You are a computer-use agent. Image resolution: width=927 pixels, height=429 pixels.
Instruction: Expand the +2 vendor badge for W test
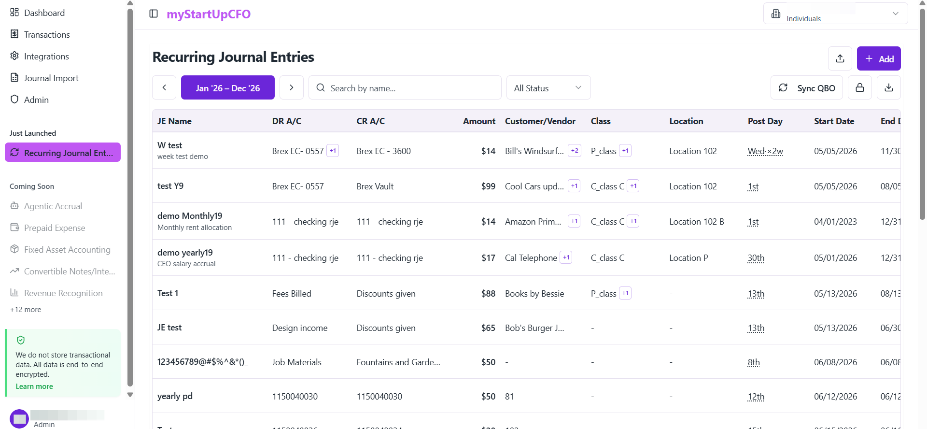pos(575,151)
